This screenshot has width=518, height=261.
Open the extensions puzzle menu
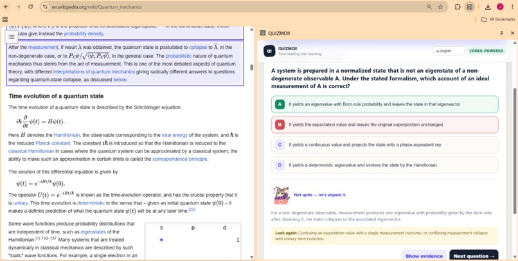[458, 6]
